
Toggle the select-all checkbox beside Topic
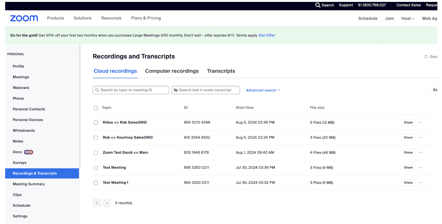[96, 108]
